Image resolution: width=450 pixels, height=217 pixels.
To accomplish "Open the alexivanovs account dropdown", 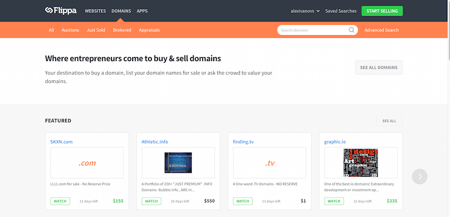I will click(305, 11).
